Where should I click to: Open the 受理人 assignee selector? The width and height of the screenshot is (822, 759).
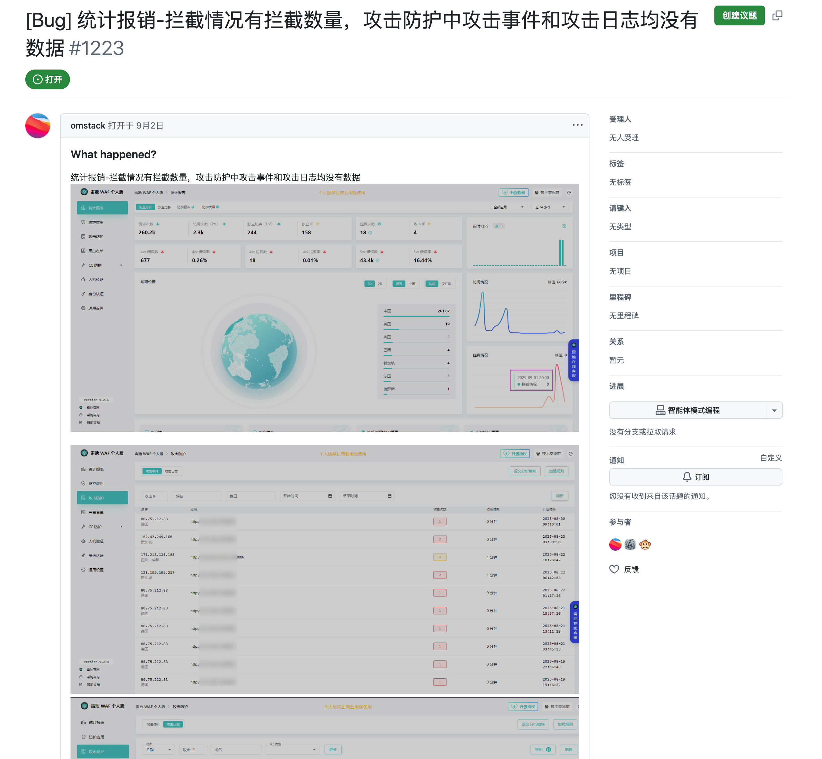(x=620, y=119)
